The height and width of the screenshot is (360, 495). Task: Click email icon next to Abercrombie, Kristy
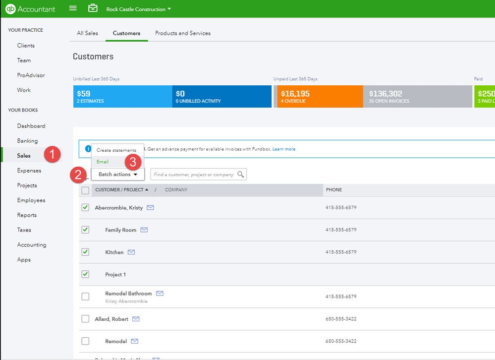150,208
